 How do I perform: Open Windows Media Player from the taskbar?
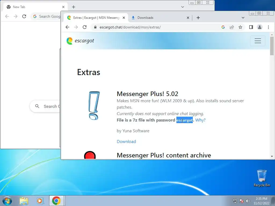click(40, 201)
